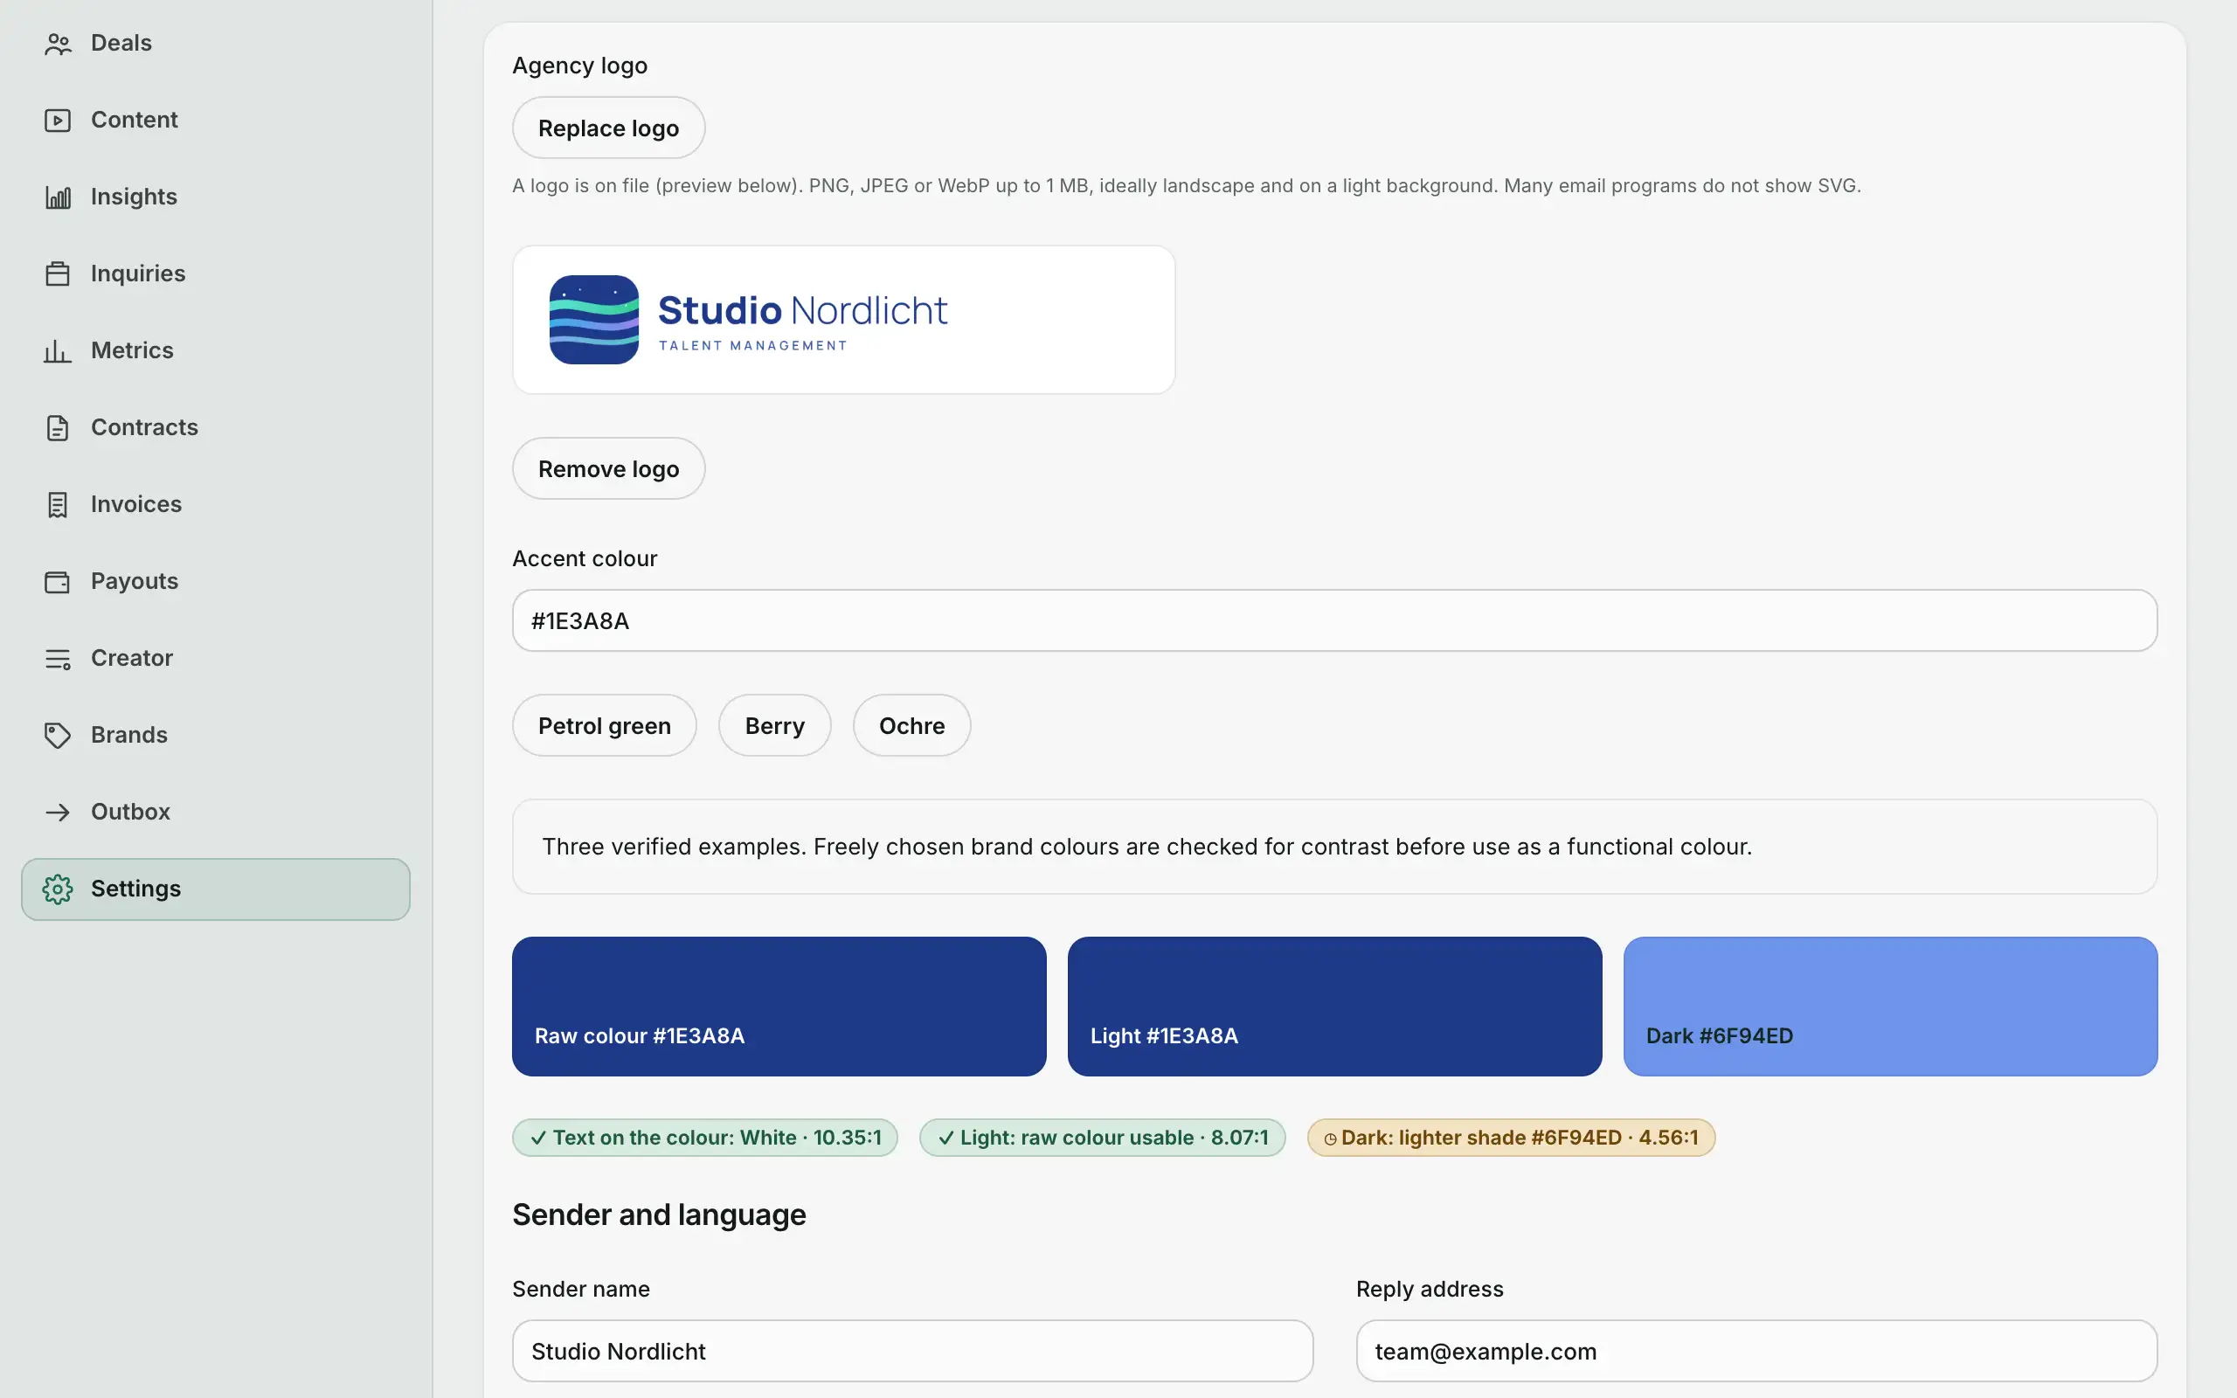
Task: Go to Inquiries sidebar label
Action: coord(138,273)
